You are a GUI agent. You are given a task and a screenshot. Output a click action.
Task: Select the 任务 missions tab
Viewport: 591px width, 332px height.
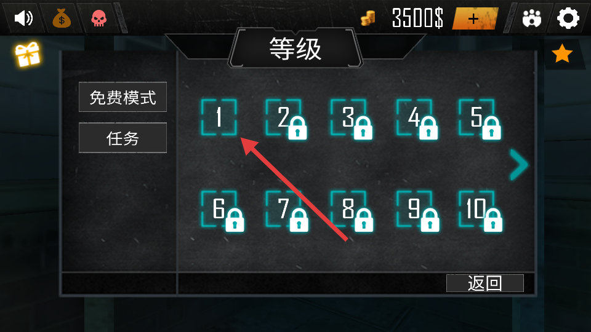pos(123,138)
